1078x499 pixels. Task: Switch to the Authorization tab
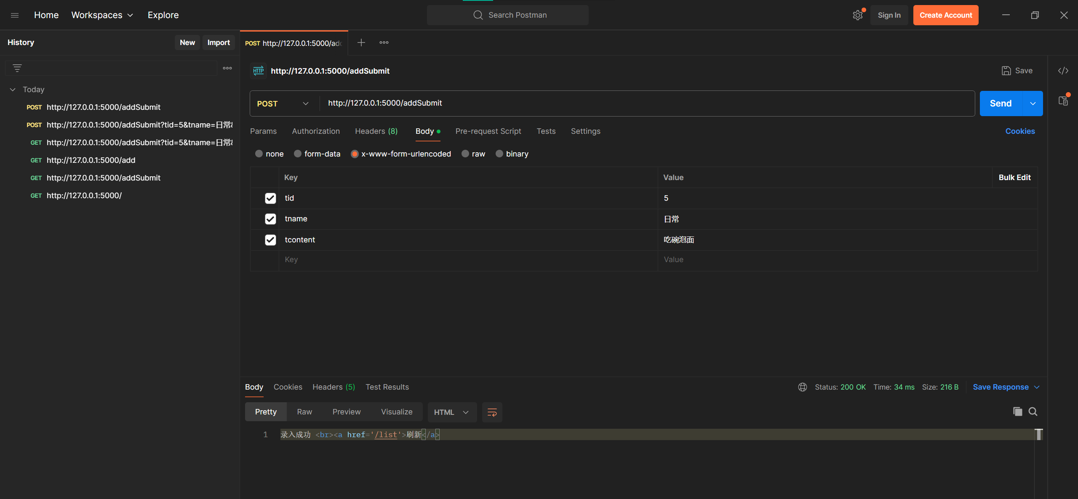coord(316,131)
